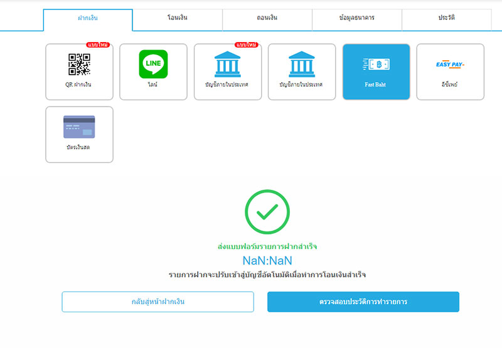Choose the Easy Pay อีซี่เพย์ method
The height and width of the screenshot is (348, 502).
(450, 71)
